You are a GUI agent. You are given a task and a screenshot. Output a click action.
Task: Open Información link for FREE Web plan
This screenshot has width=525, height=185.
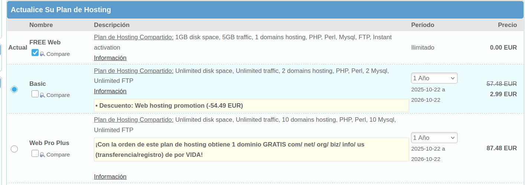pos(110,58)
